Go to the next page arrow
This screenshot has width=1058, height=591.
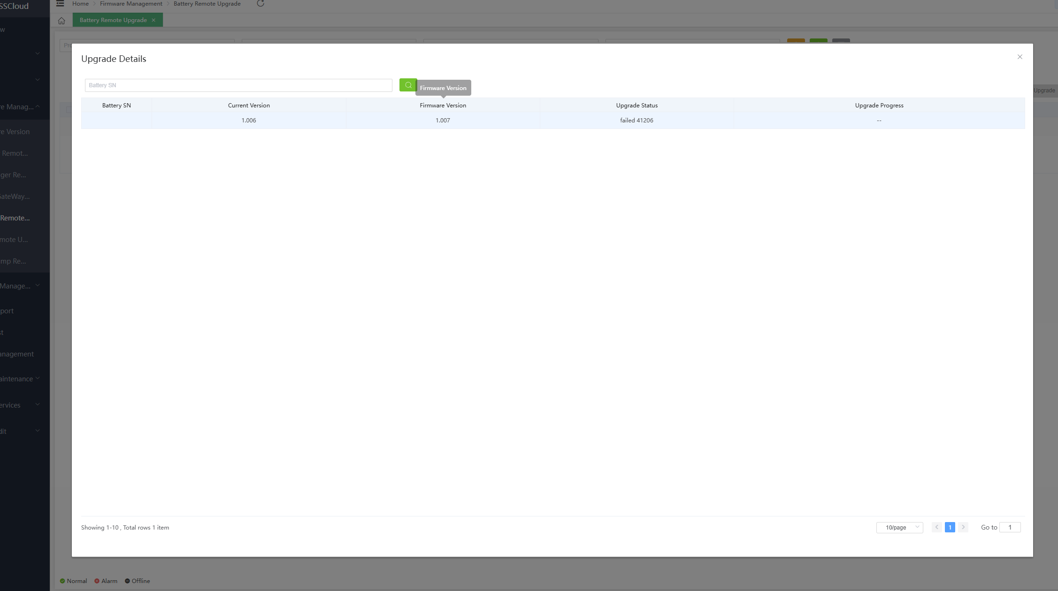963,527
